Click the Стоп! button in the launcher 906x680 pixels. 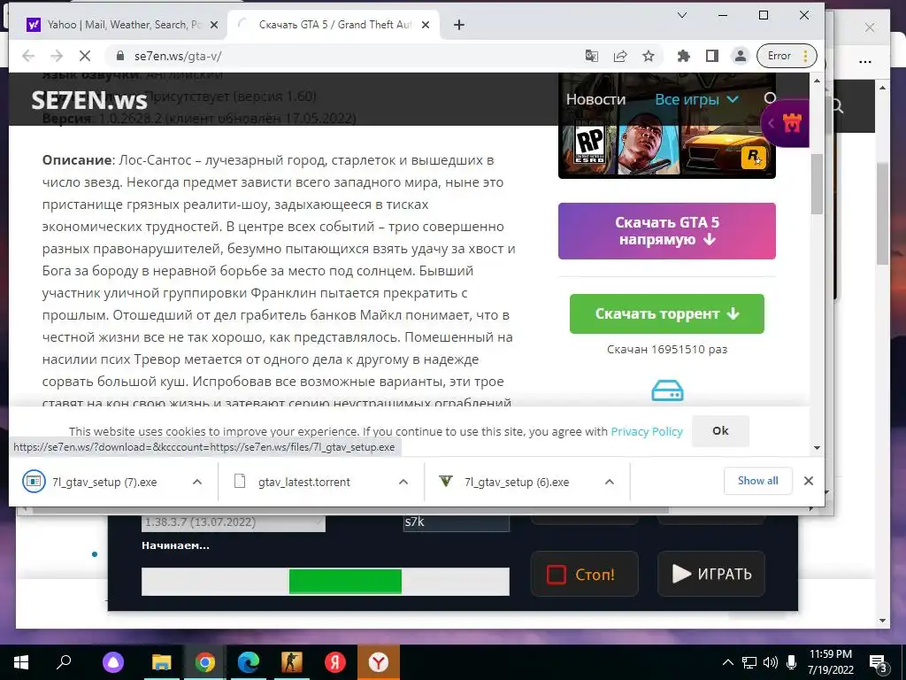click(x=584, y=574)
